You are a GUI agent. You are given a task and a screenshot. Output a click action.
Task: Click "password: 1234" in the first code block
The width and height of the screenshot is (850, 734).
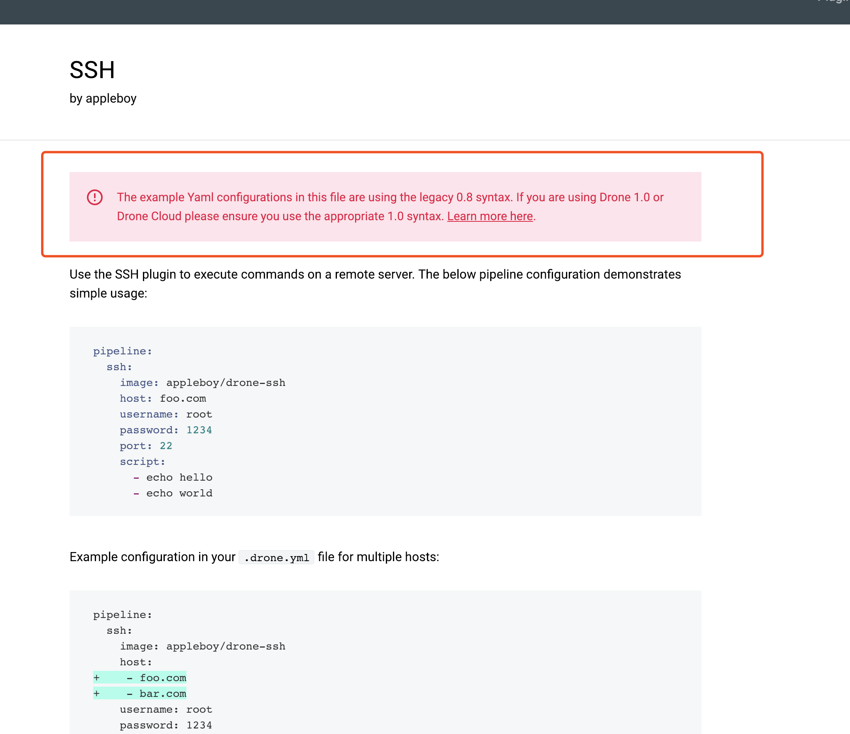[x=166, y=430]
